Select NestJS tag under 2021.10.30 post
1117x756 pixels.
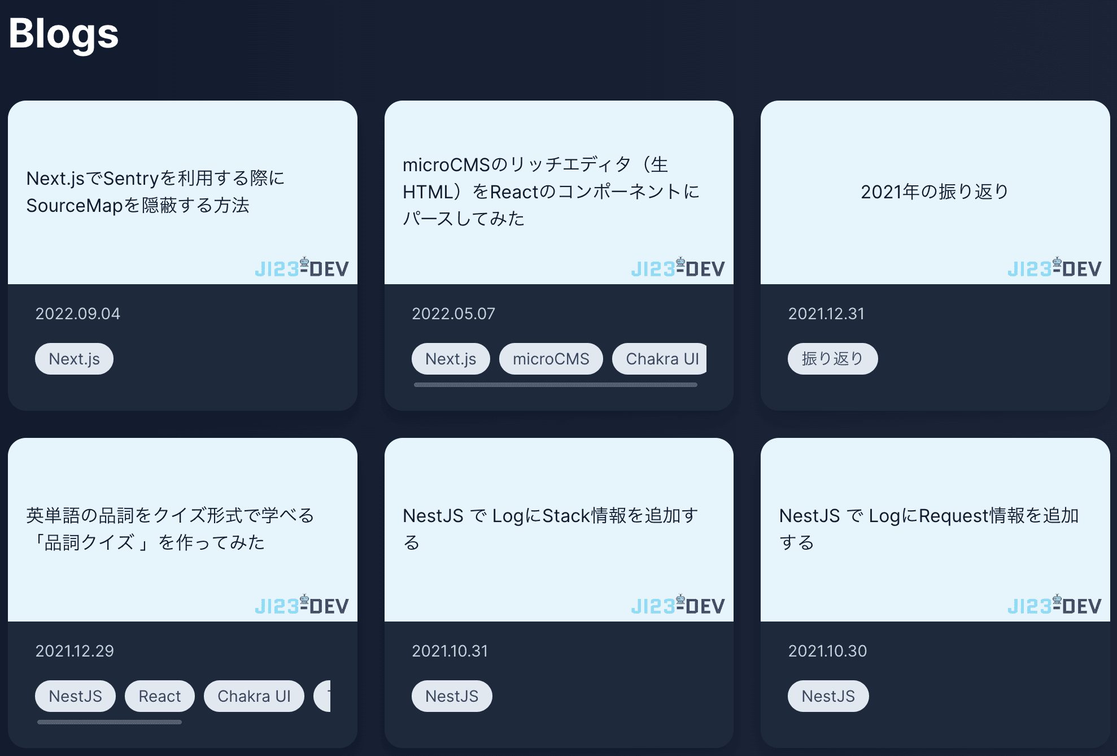point(828,696)
